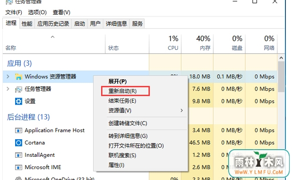Click the 7.6 MB memory value of 任务管理器
The height and width of the screenshot is (180, 292).
(201, 89)
